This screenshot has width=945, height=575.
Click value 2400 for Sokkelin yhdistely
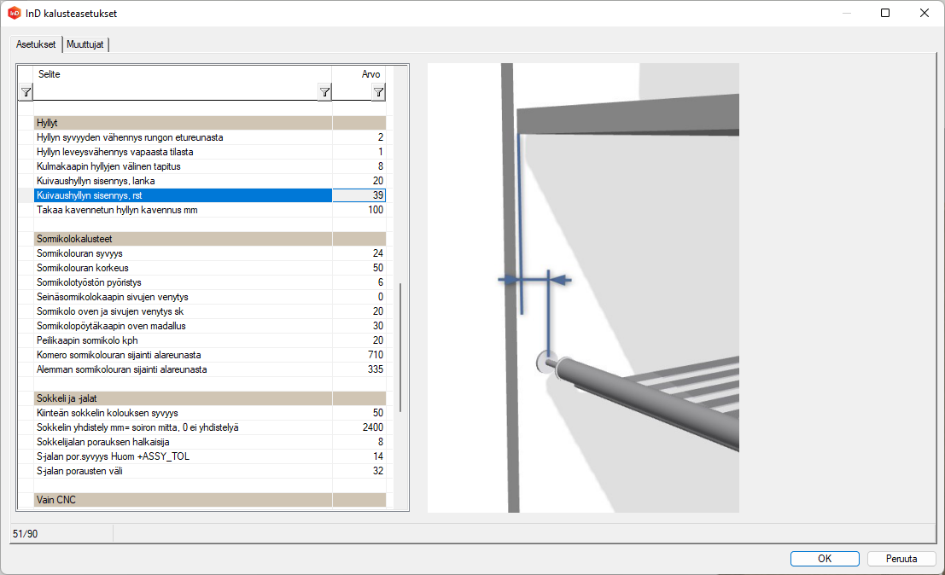tap(359, 427)
